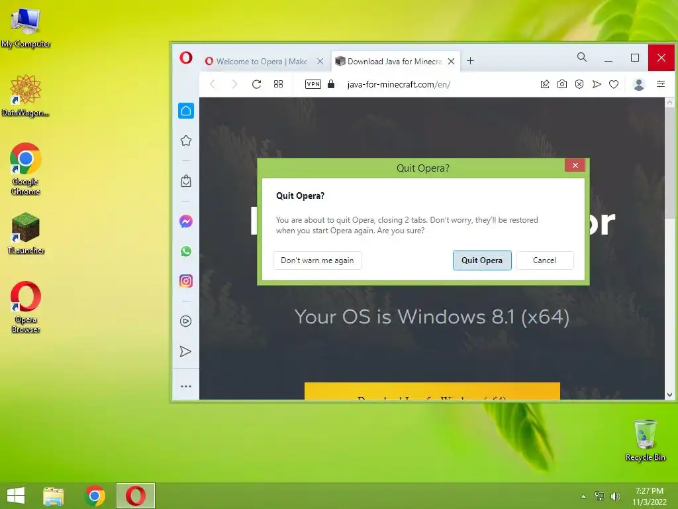Select TLauncher desktop shortcut
This screenshot has width=678, height=509.
(x=26, y=233)
